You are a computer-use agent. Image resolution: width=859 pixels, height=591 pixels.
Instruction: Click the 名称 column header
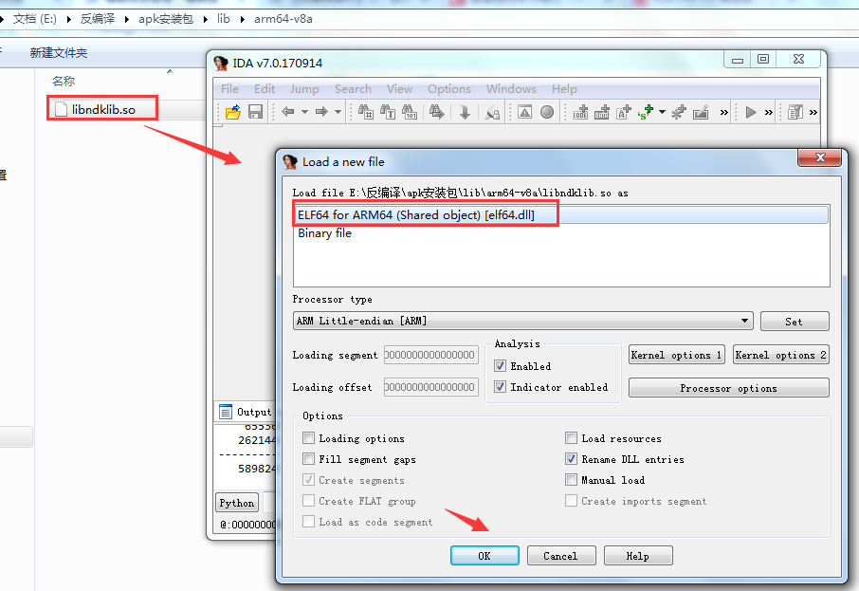pos(64,82)
